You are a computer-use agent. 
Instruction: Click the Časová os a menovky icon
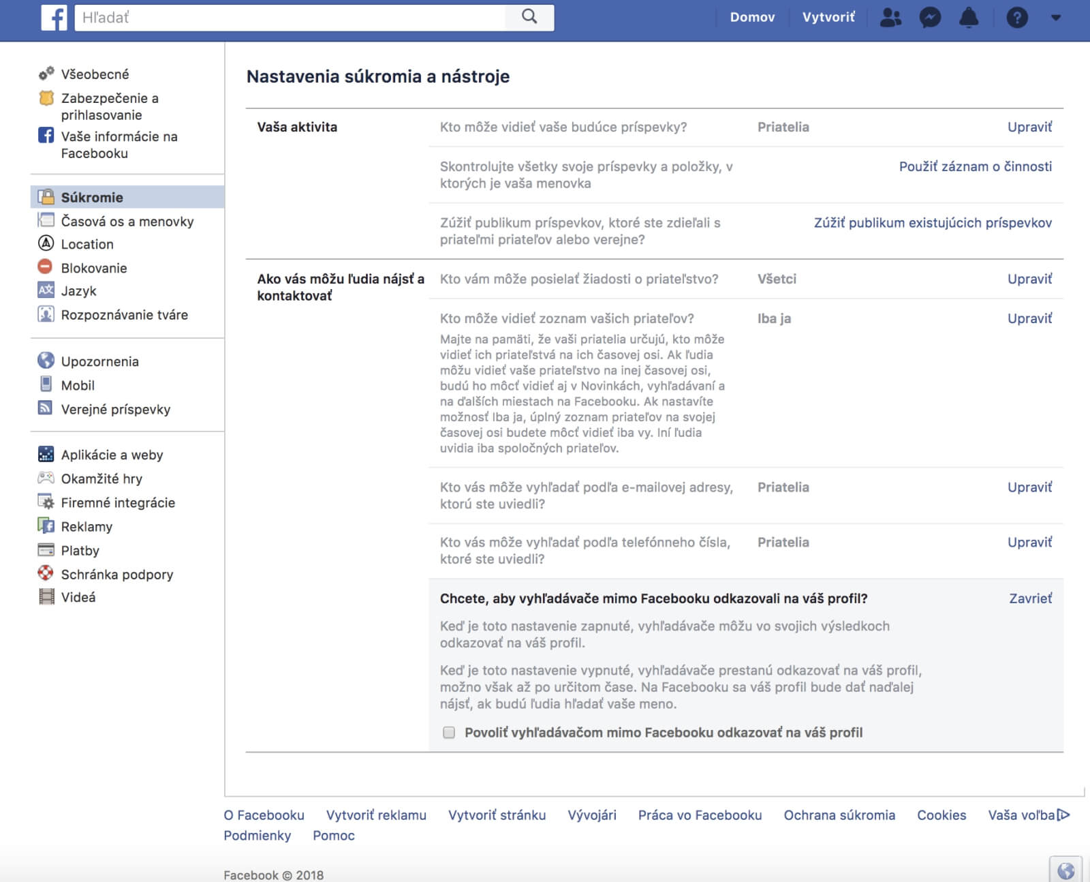pos(46,220)
